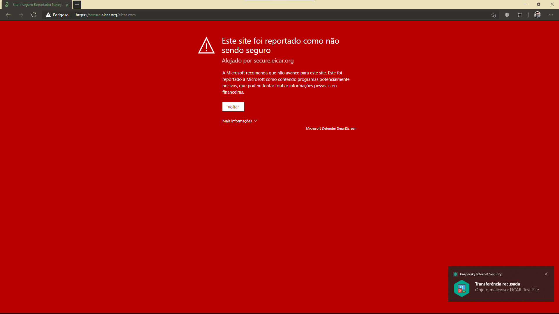Expand Mais informações section
This screenshot has height=314, width=559.
[240, 121]
